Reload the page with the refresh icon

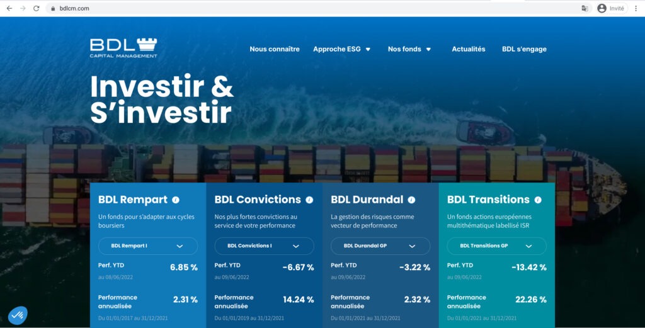(x=36, y=8)
